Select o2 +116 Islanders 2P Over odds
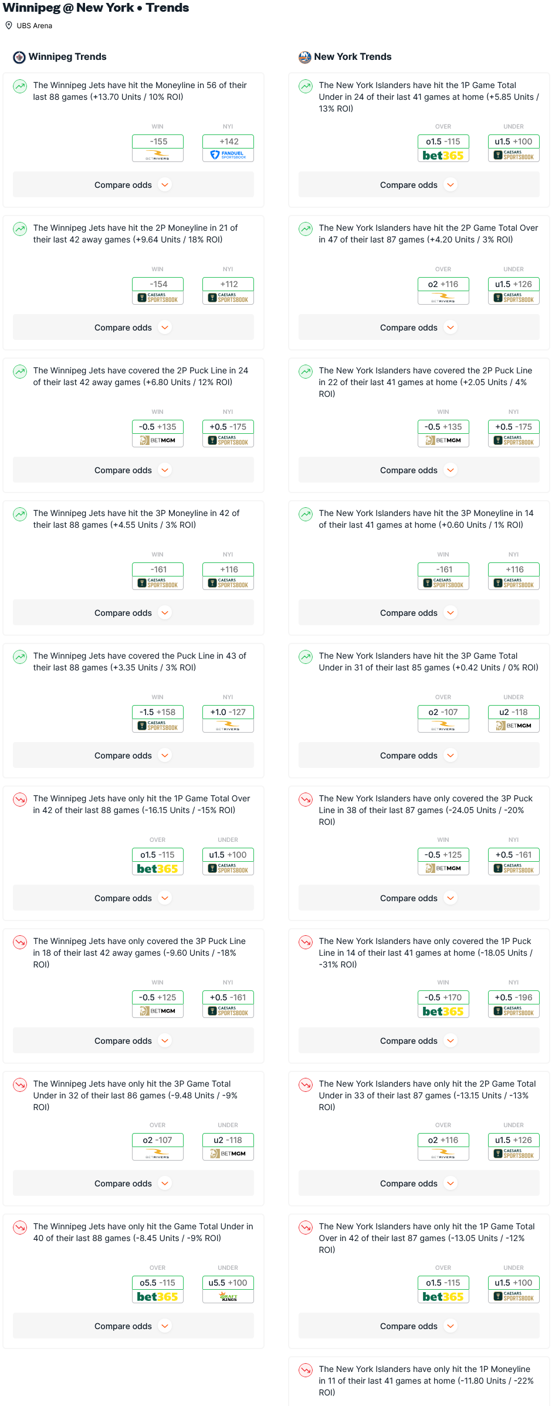552x1406 pixels. point(443,284)
